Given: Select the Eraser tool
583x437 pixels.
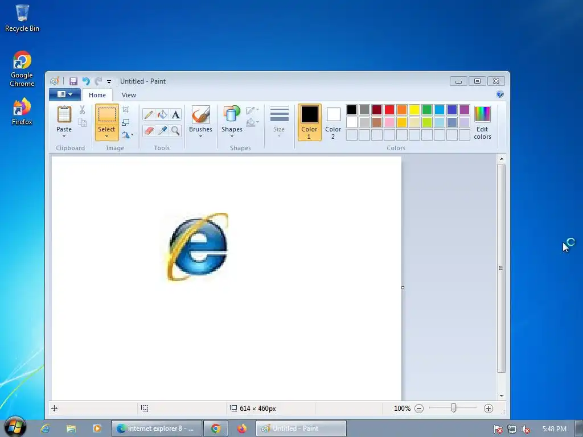Looking at the screenshot, I should [x=149, y=130].
